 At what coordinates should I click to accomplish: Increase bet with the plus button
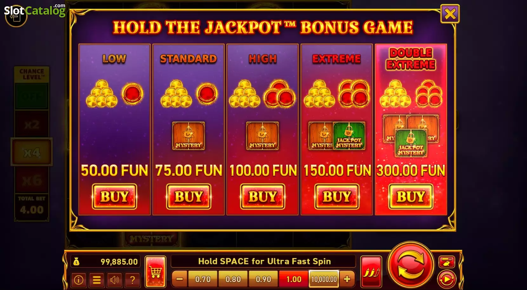347,279
